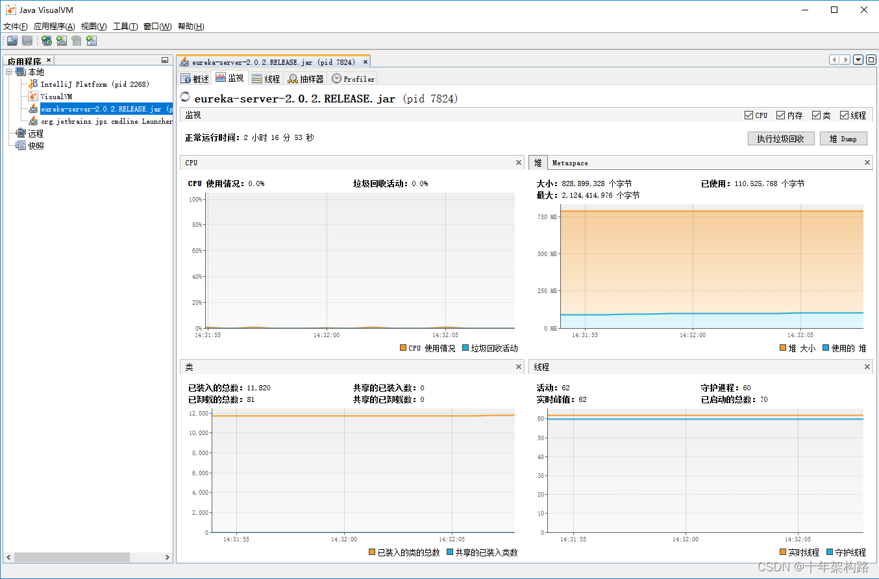Click the 正常运行时间 uptime text
The width and height of the screenshot is (879, 579).
tap(249, 138)
